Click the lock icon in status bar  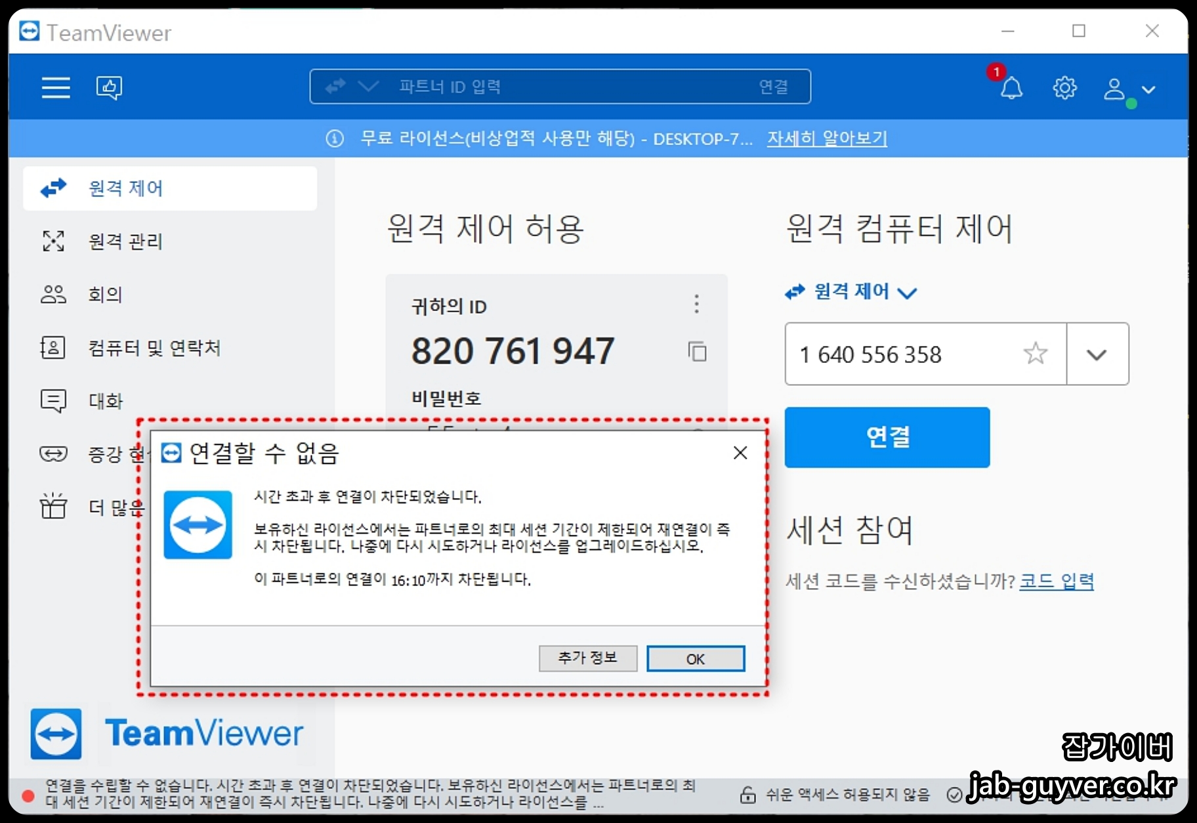(x=747, y=795)
